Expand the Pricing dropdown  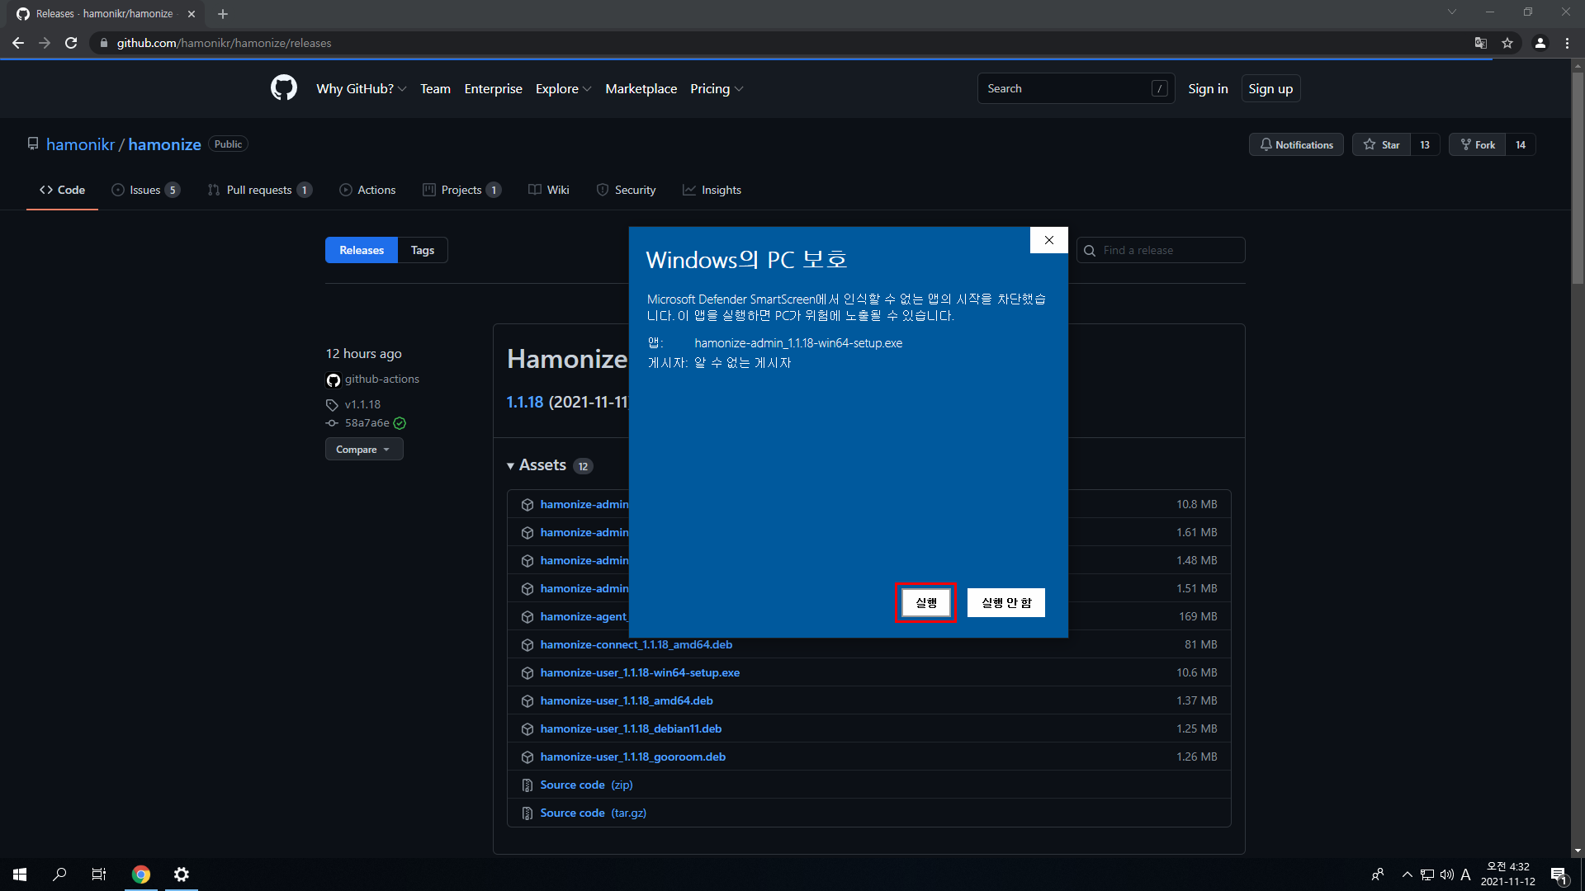717,88
